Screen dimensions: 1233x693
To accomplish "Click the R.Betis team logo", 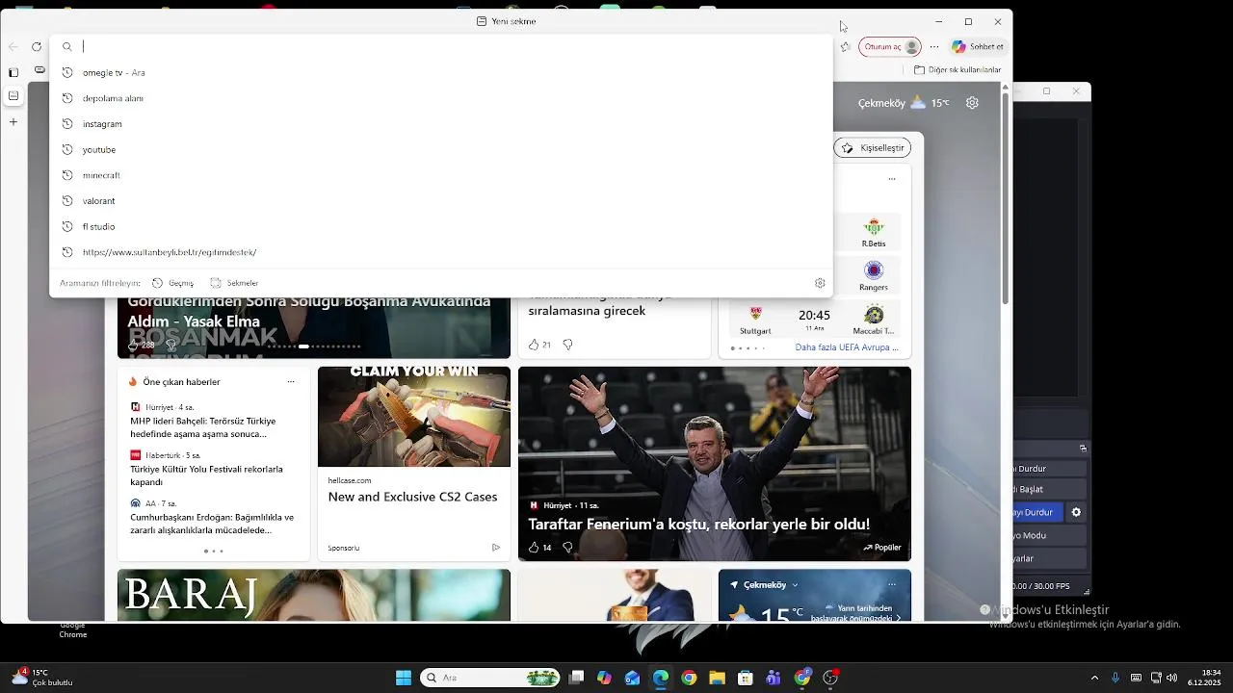I will pos(874,227).
